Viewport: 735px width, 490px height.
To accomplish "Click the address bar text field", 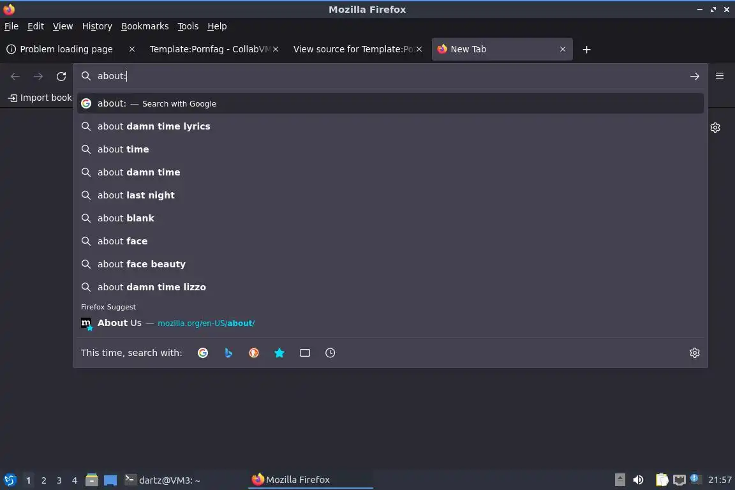I will point(389,76).
